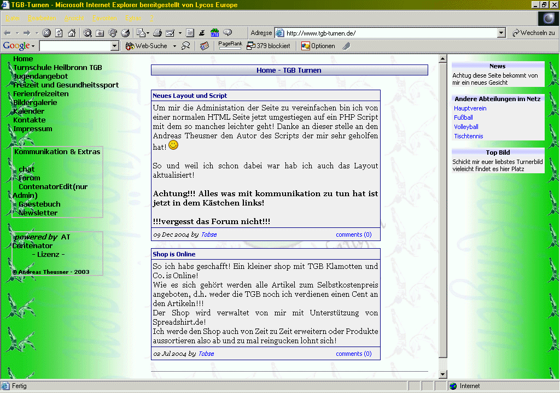Click the PageRank indicator
Image resolution: width=560 pixels, height=393 pixels.
(230, 45)
